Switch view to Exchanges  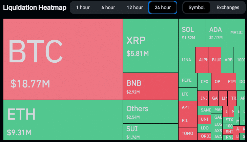tap(228, 7)
